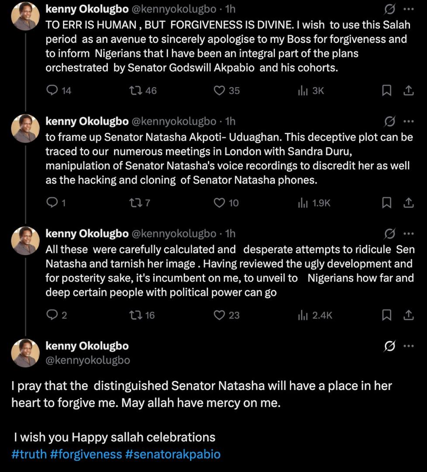This screenshot has height=472, width=427.
Task: Bookmark the tweet with 23 likes
Action: click(386, 315)
